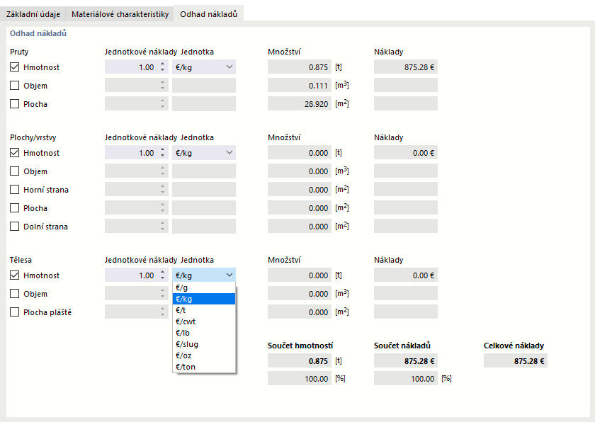Tick the Plocha pláště checkbox
Image resolution: width=595 pixels, height=422 pixels.
tap(14, 312)
